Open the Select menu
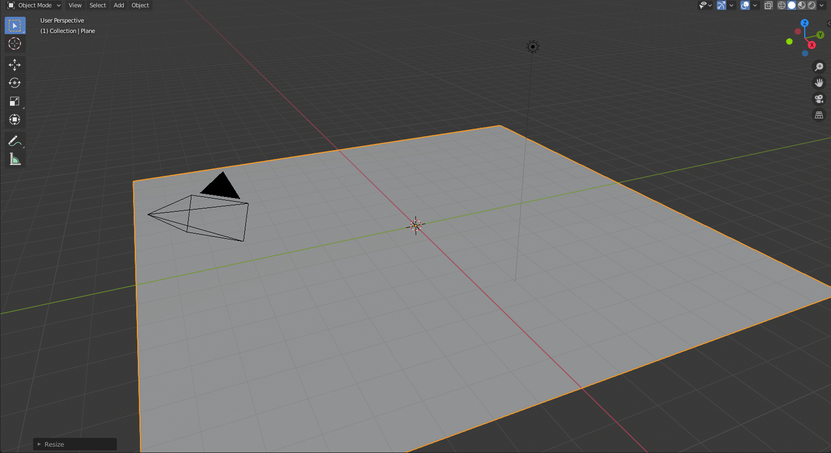Screen dimensions: 831x453 coord(98,5)
